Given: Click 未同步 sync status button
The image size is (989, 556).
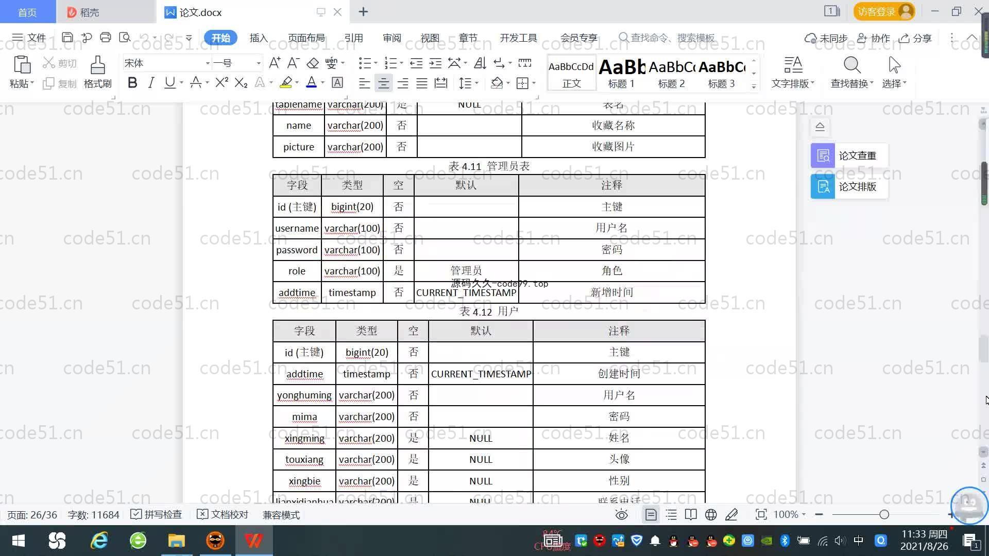Looking at the screenshot, I should pyautogui.click(x=826, y=38).
